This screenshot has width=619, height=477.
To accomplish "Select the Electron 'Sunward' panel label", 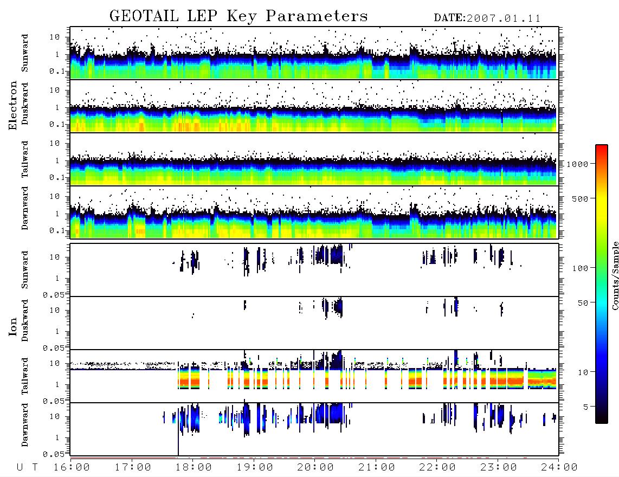I will click(25, 53).
